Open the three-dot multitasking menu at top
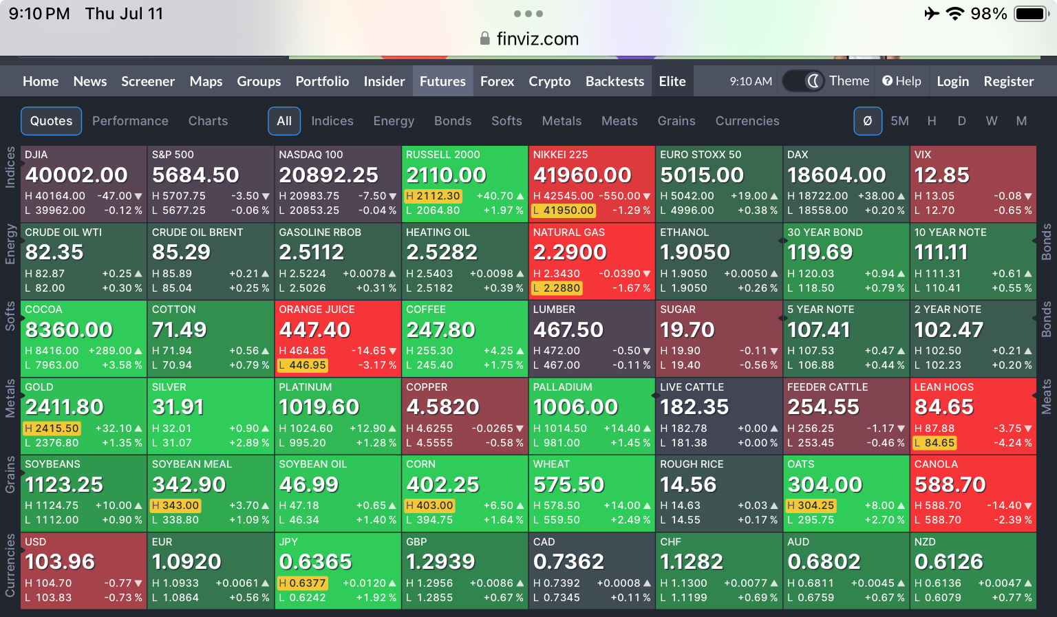 528,14
